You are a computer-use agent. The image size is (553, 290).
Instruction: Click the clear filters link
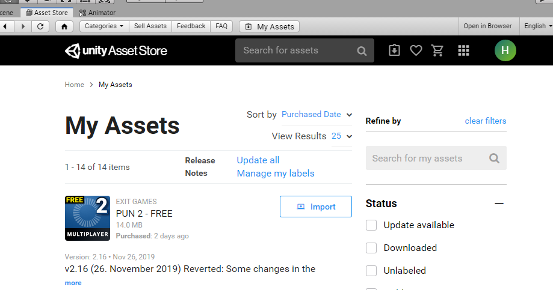(x=485, y=121)
